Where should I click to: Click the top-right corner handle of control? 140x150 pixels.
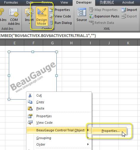point(56,52)
